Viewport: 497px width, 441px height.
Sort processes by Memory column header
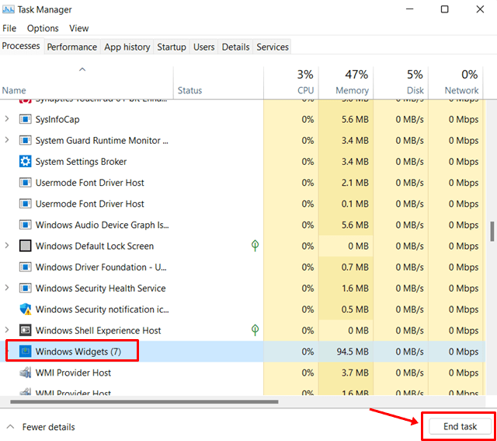coord(352,82)
